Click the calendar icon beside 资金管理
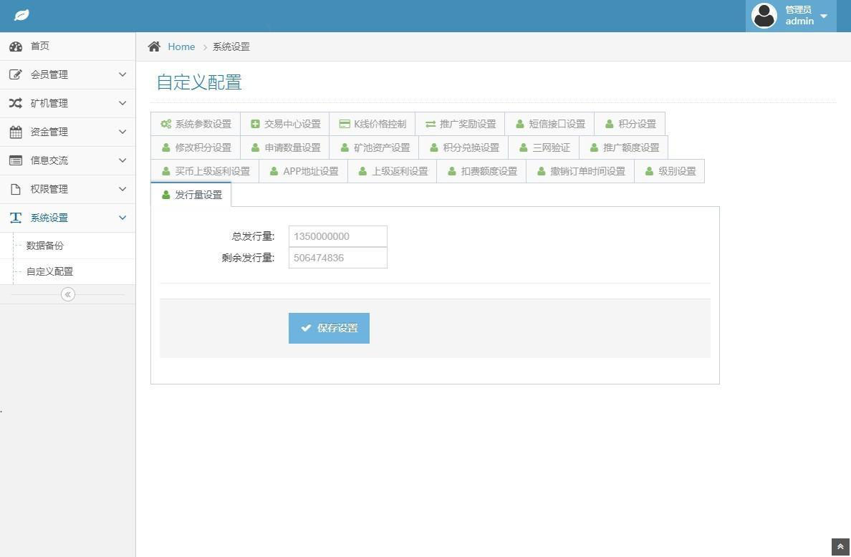This screenshot has height=557, width=851. (16, 132)
